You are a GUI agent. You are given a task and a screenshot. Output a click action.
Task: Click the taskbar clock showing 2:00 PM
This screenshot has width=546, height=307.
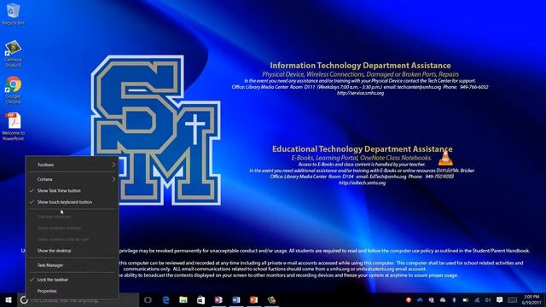click(x=531, y=299)
